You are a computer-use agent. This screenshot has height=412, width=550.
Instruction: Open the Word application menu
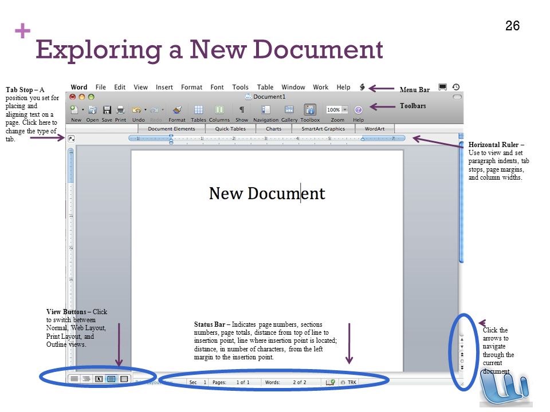tap(79, 87)
